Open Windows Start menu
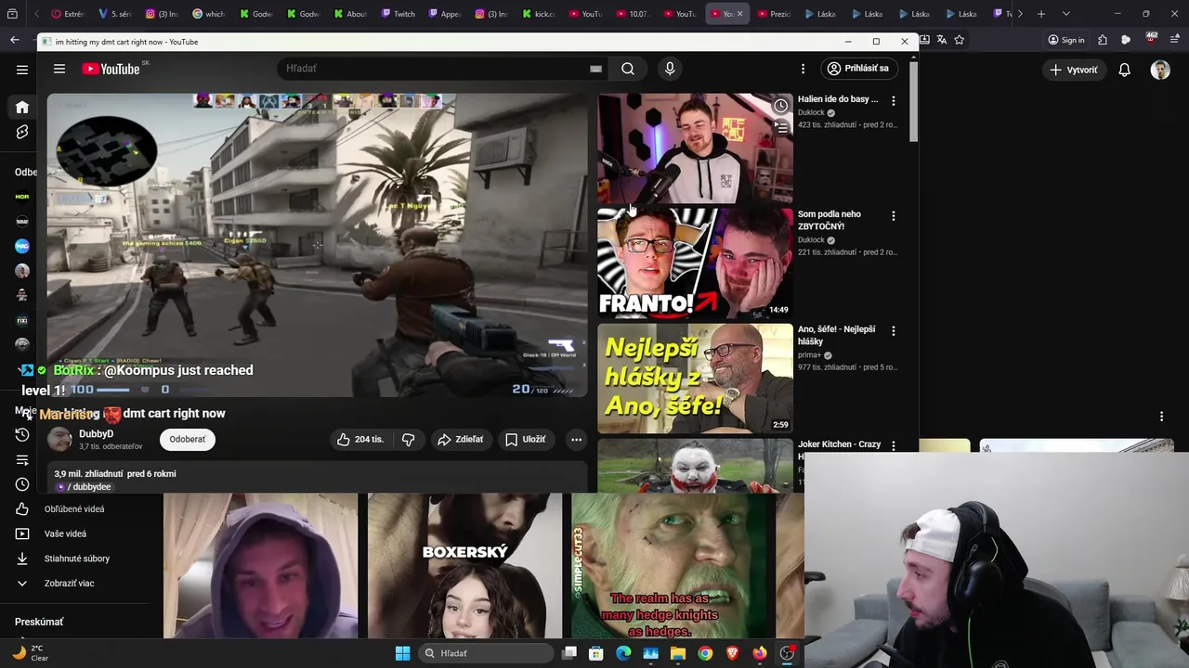The width and height of the screenshot is (1189, 668). 402,653
